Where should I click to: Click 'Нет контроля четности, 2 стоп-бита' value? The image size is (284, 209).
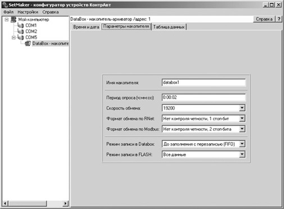197,129
